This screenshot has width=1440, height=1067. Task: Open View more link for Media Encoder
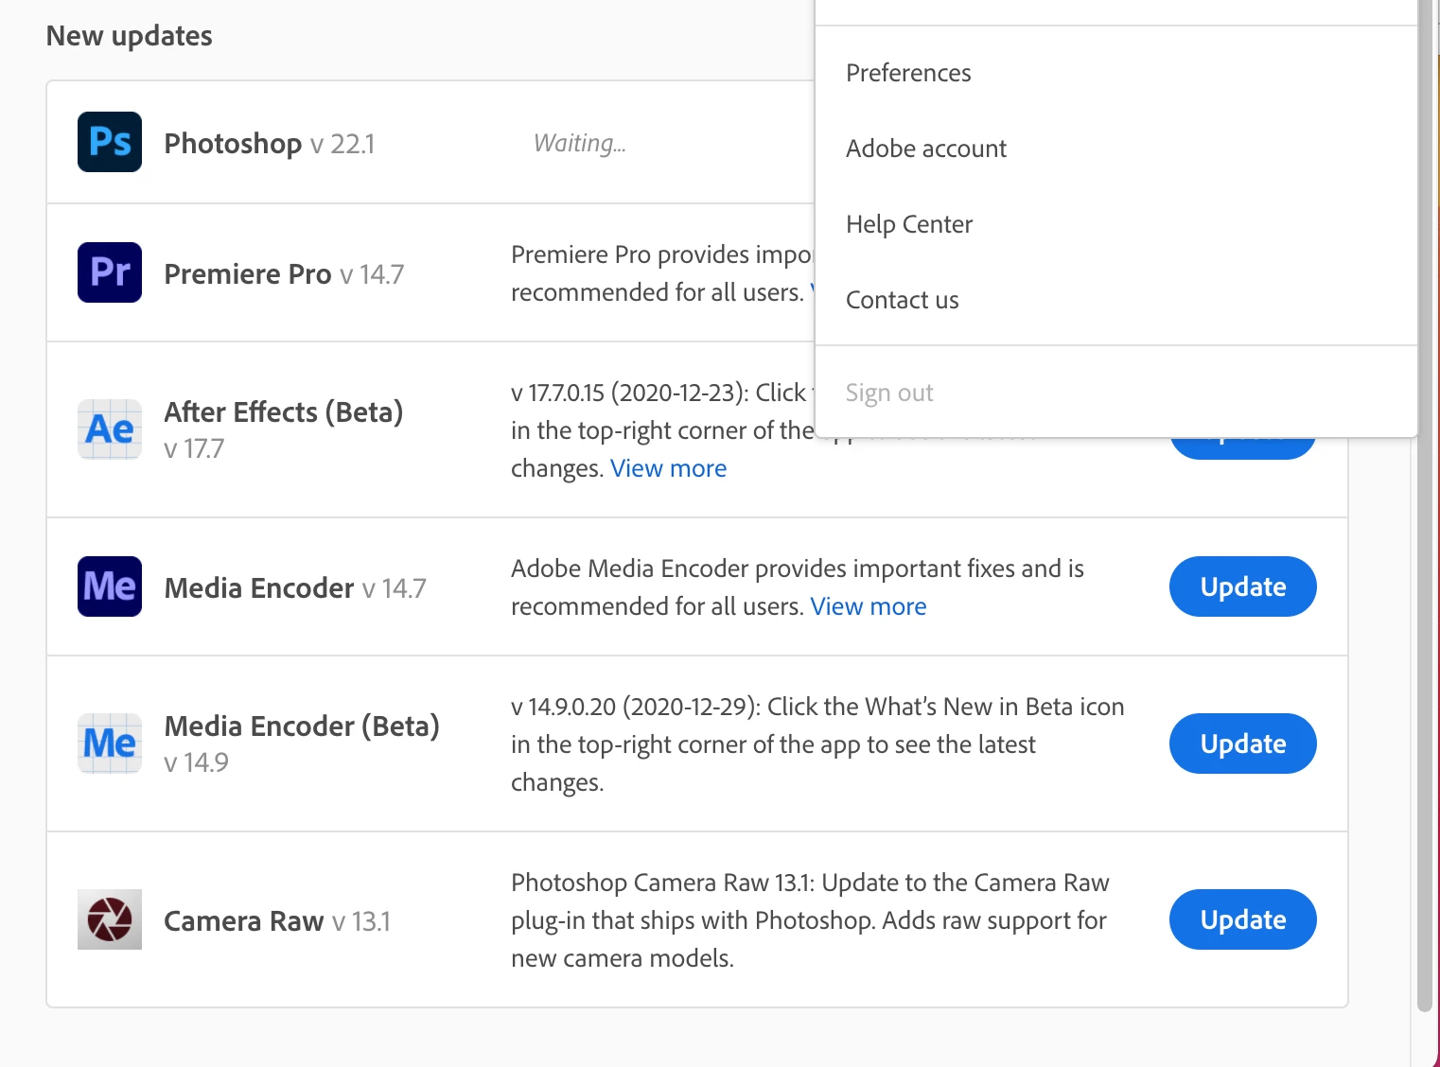pyautogui.click(x=868, y=606)
